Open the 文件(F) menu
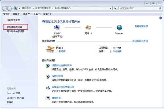The image size is (164, 109). (x=7, y=14)
